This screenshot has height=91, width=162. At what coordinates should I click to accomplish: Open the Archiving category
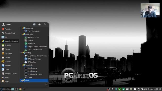10,45
